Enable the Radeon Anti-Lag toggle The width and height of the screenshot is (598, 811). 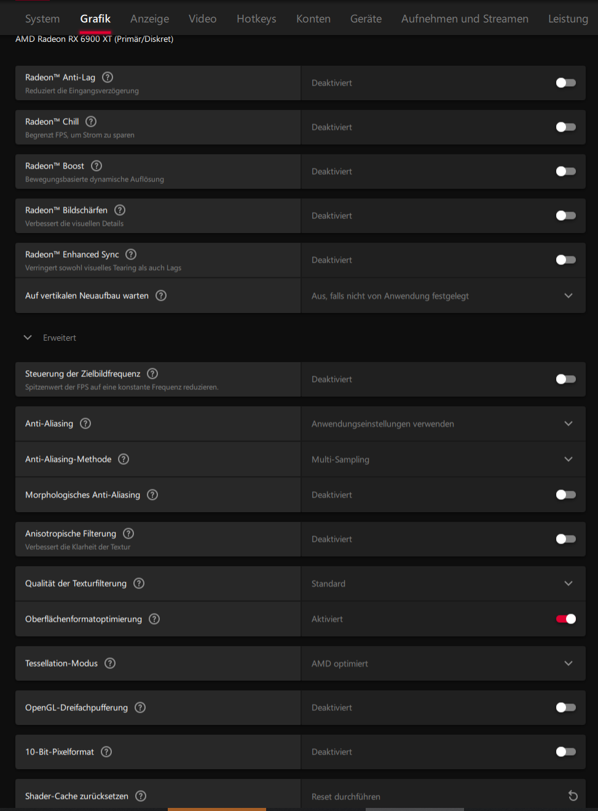(565, 83)
